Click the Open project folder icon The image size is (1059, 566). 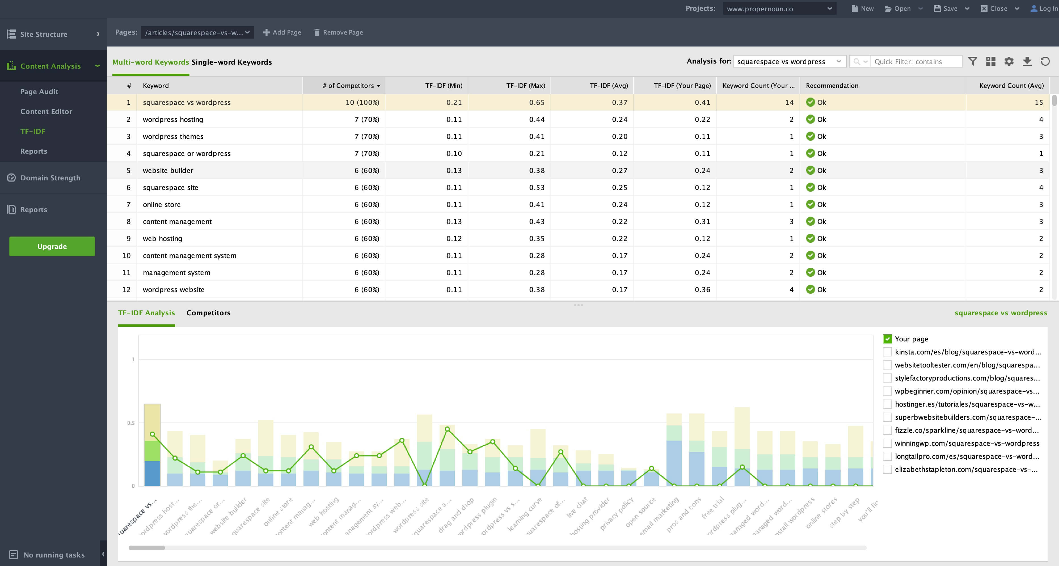[x=888, y=9]
